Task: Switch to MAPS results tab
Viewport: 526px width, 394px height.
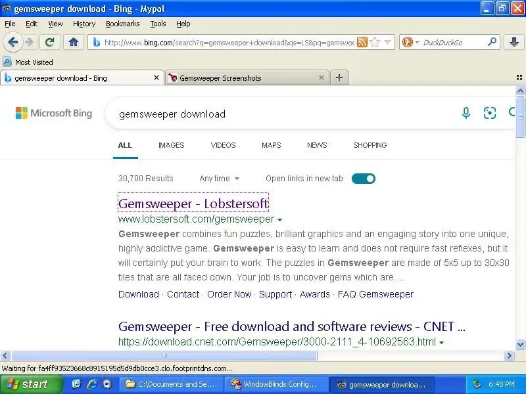Action: [x=272, y=145]
